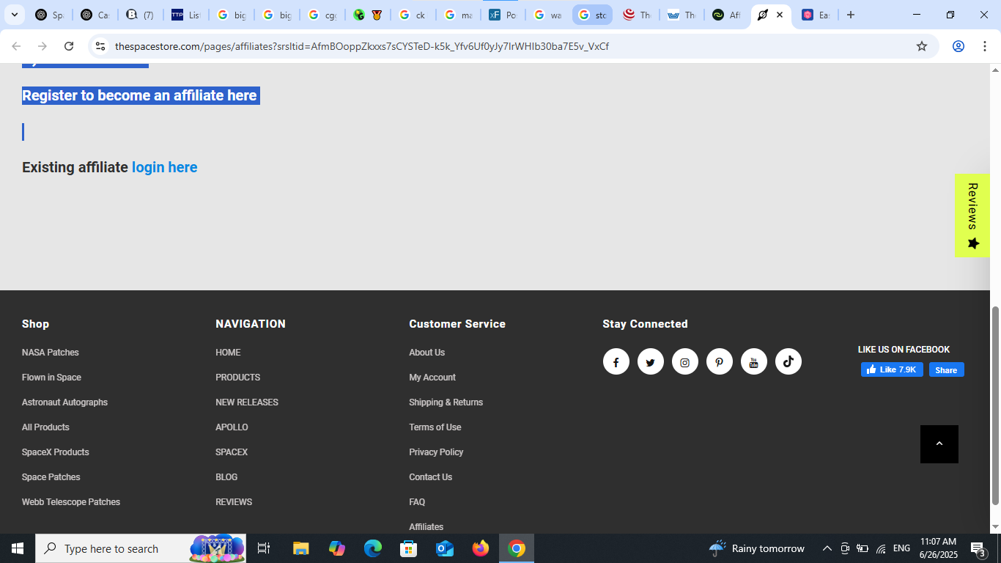Click the black back-to-top arrow button
The image size is (1001, 563).
point(939,444)
